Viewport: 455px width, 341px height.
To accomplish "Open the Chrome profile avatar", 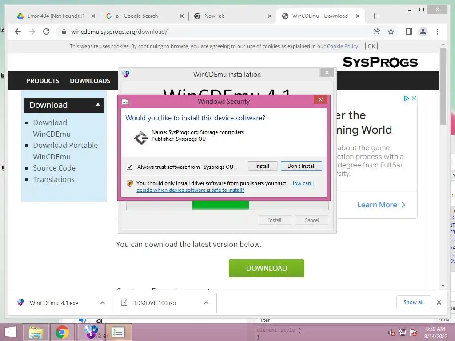I will pos(423,32).
